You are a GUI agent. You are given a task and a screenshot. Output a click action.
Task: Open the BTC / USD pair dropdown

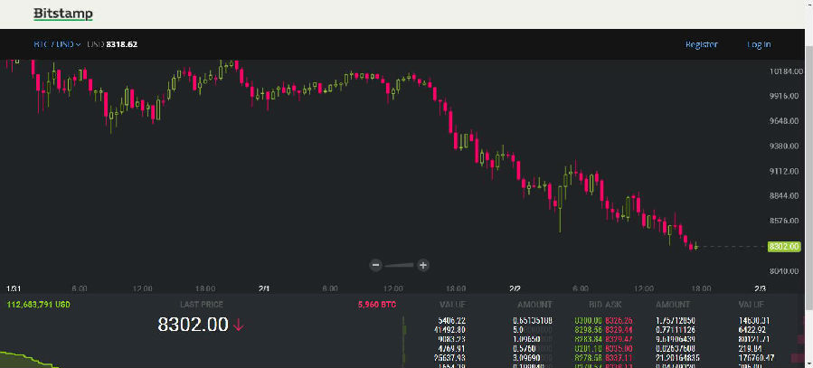tap(57, 44)
